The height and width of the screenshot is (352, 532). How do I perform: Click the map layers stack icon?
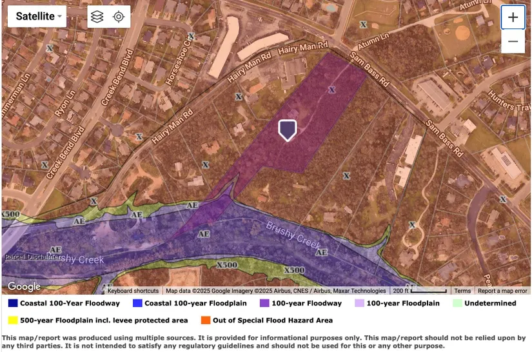97,17
